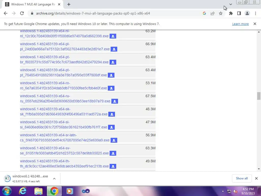Viewport: 261px width, 196px height.
Task: Click the download icon for sv-se exe
Action: coord(113,153)
